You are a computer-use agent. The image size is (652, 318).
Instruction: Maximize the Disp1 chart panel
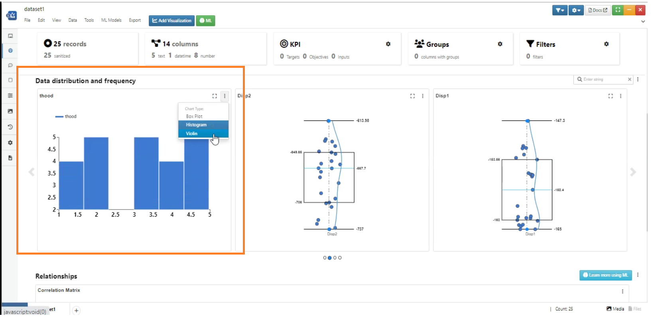tap(610, 96)
